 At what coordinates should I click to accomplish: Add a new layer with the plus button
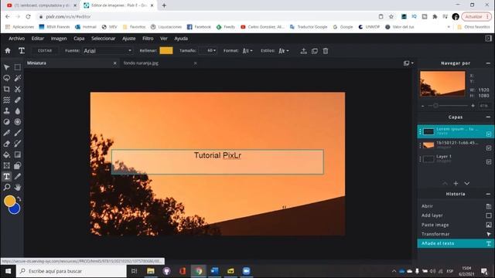[456, 183]
